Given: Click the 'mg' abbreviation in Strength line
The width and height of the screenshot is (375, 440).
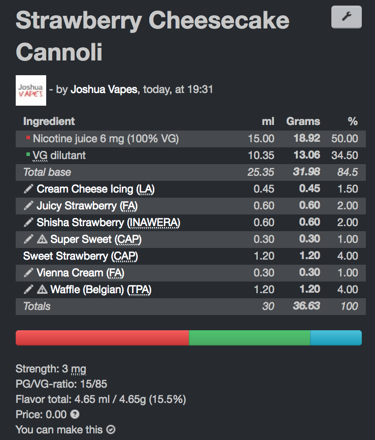Looking at the screenshot, I should pos(78,369).
